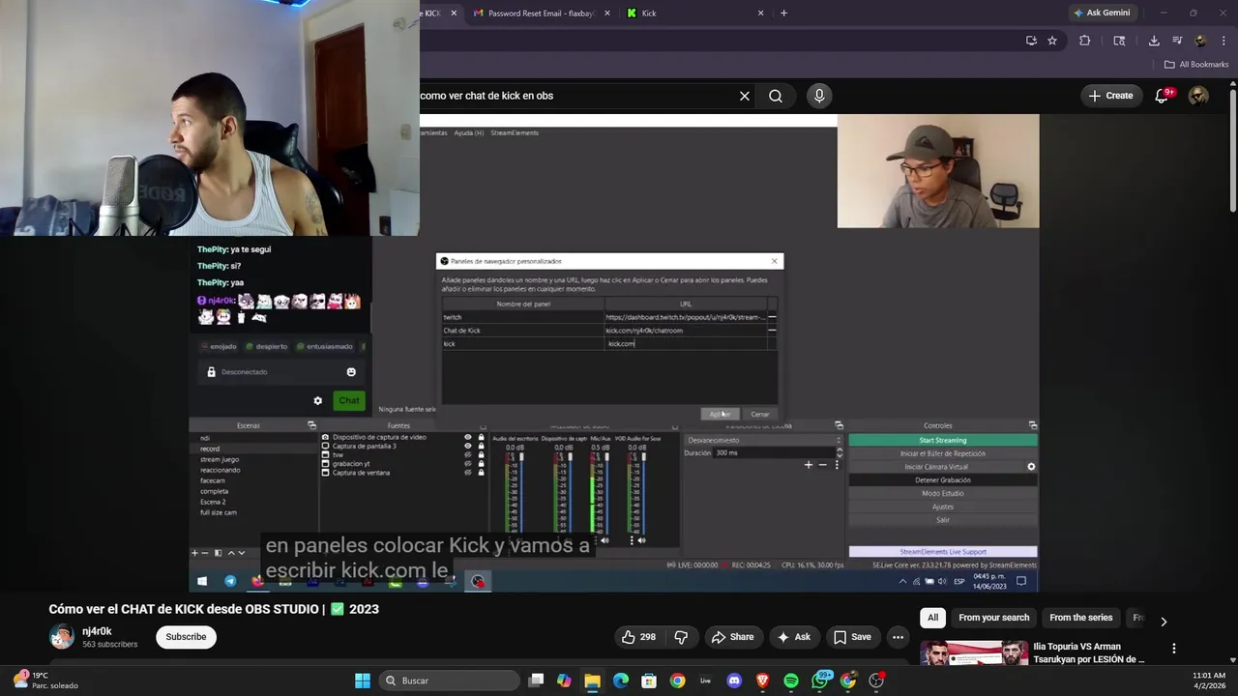Click the Ask button below video
Viewport: 1238px width, 696px height.
coord(793,637)
